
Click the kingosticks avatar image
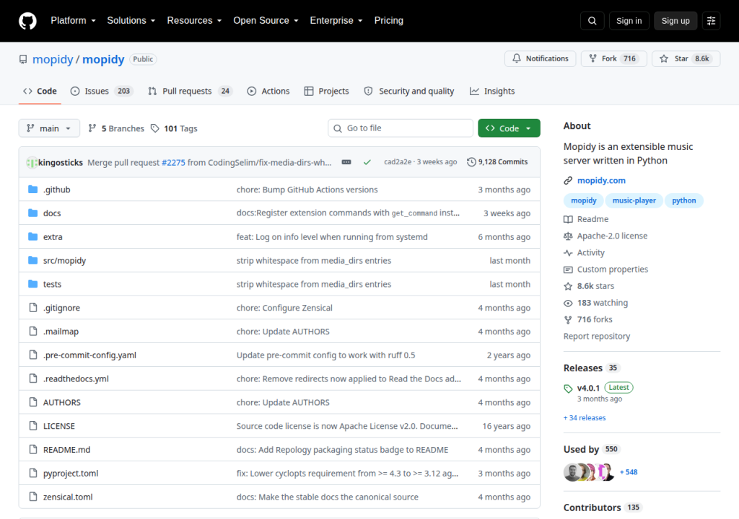pyautogui.click(x=32, y=162)
